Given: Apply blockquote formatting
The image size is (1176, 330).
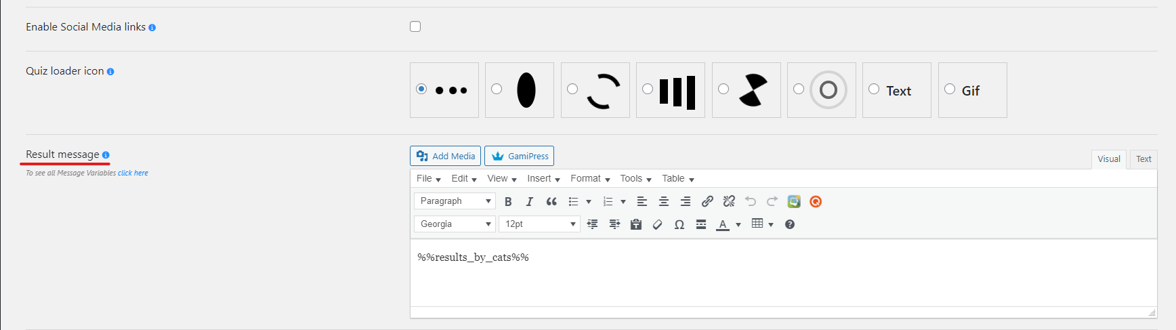Looking at the screenshot, I should 551,201.
